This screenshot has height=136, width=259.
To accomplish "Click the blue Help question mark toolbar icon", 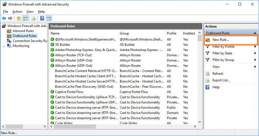I will (42, 18).
